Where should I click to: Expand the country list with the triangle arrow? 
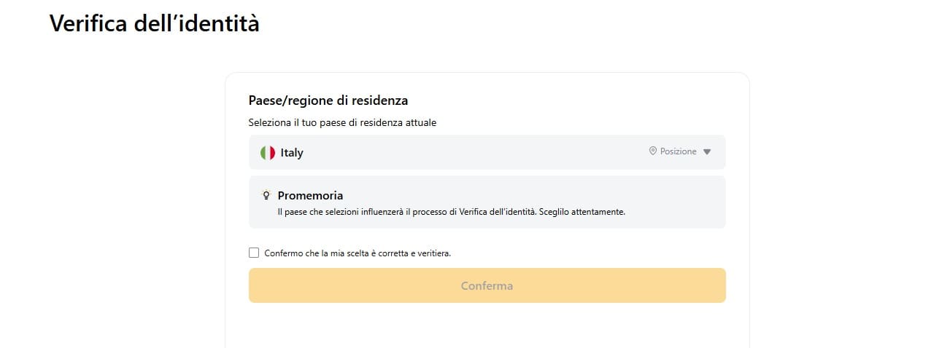click(706, 152)
